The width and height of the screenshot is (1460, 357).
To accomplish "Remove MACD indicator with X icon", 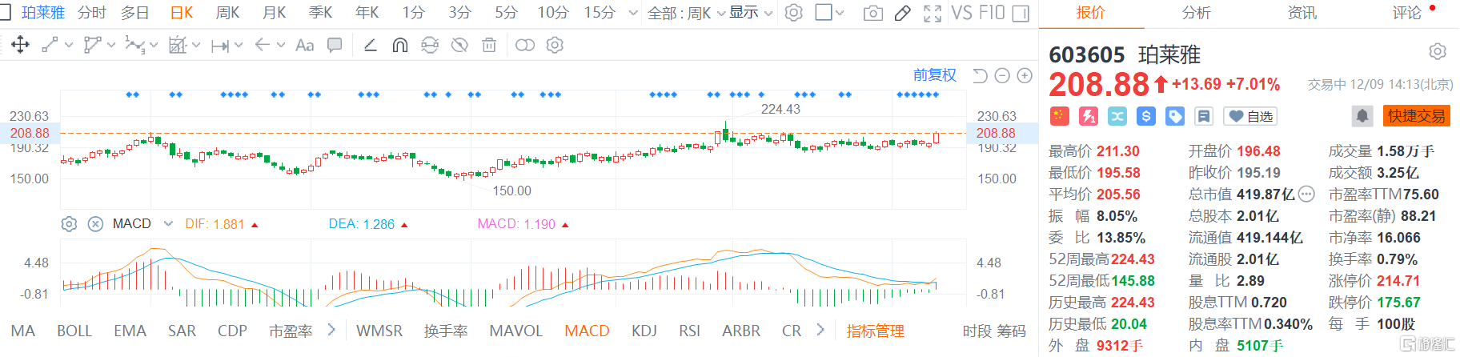I will coord(95,224).
